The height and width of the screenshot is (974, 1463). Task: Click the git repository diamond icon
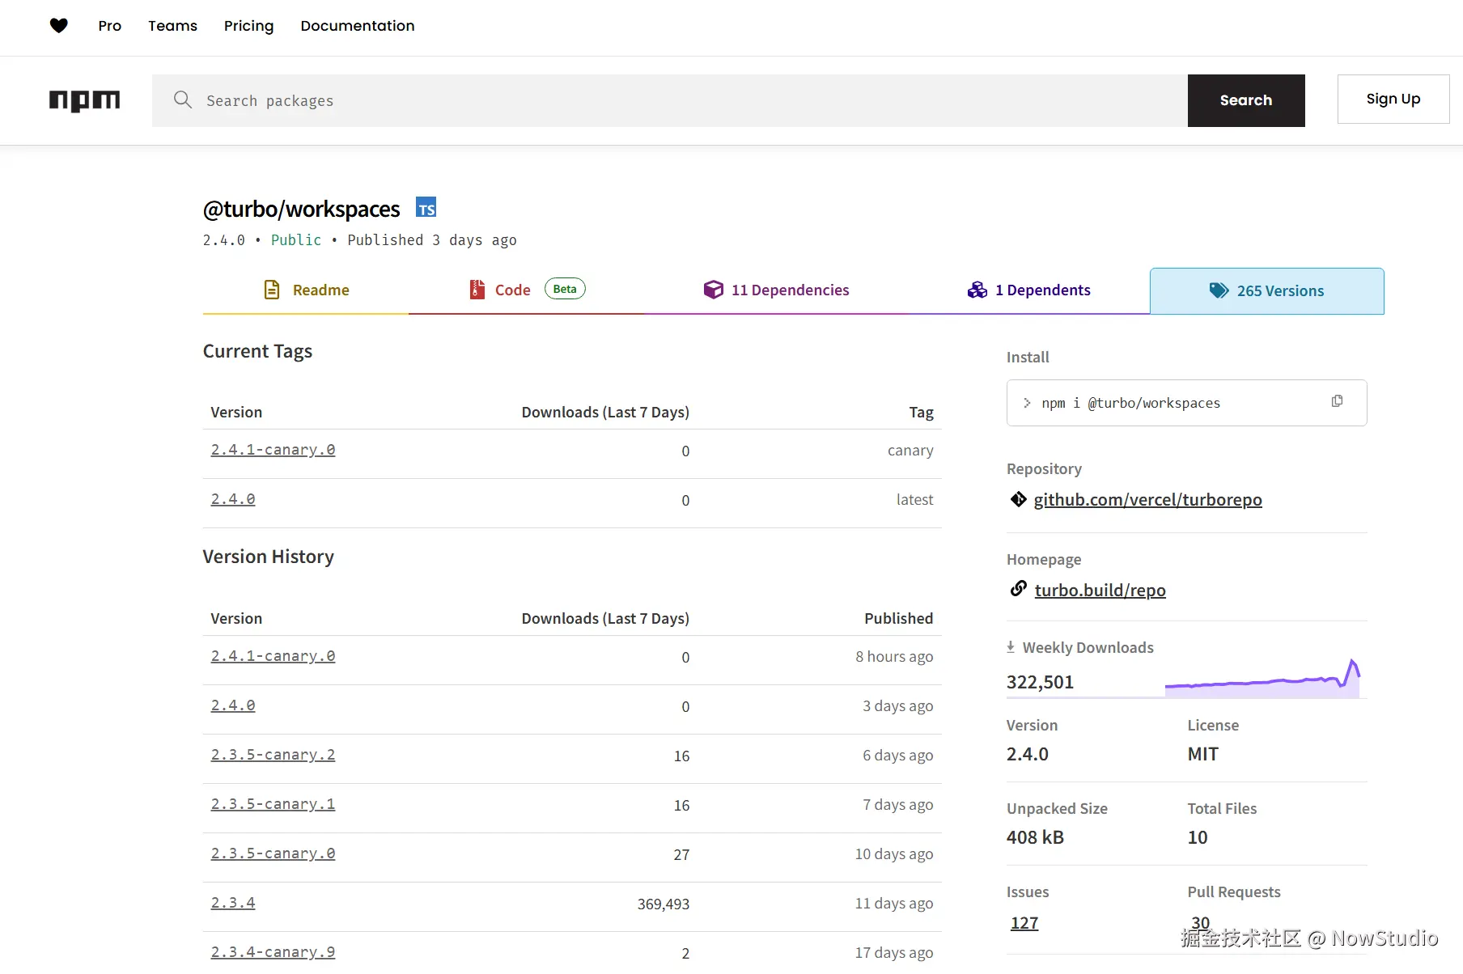[1018, 499]
